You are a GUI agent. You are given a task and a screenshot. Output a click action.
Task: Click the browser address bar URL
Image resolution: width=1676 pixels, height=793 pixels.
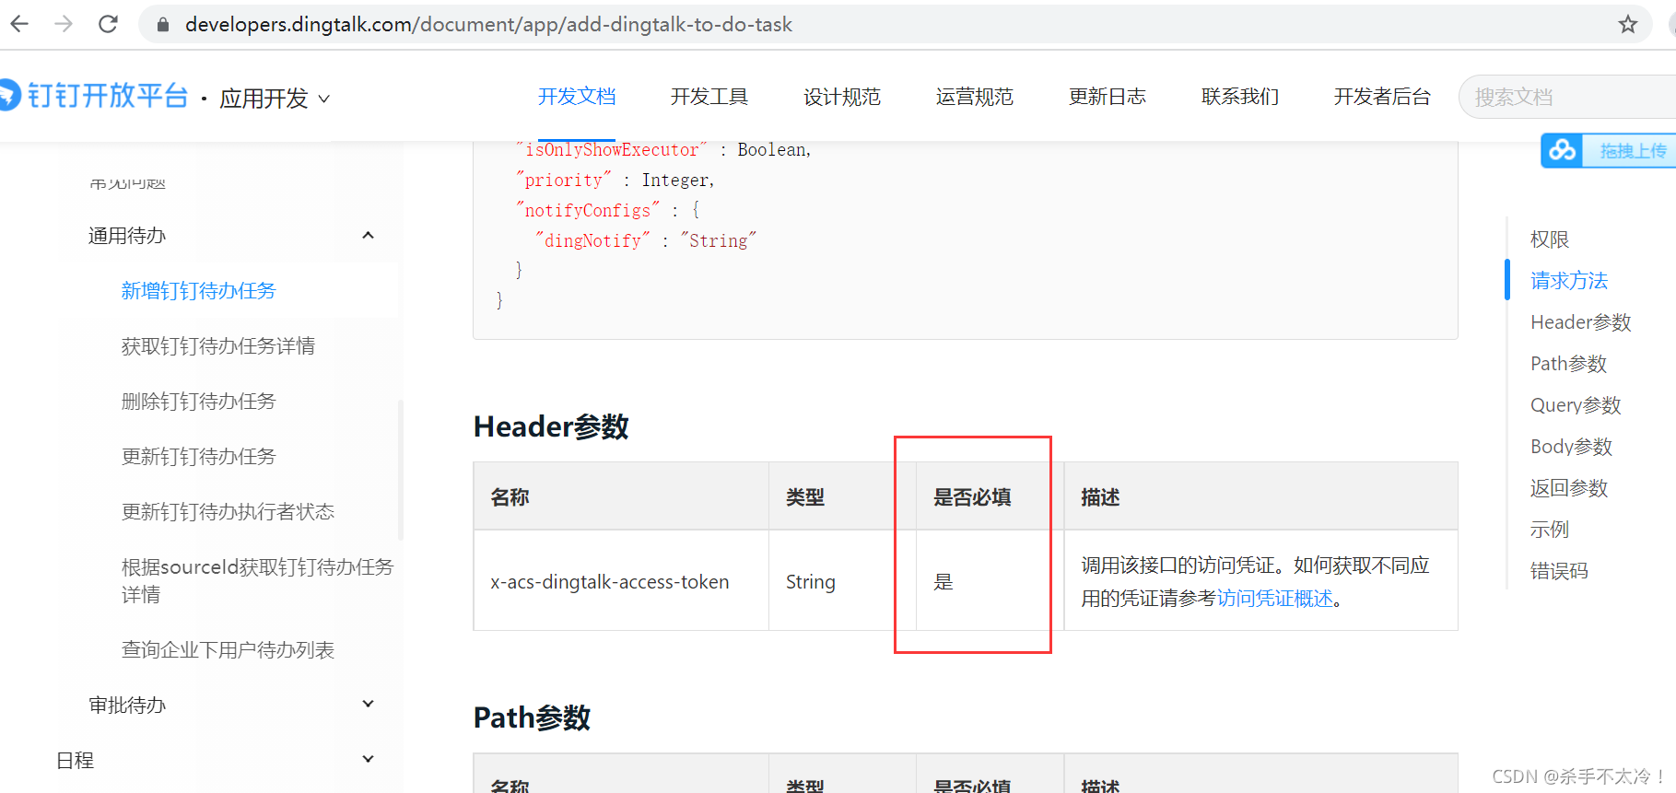[x=488, y=25]
